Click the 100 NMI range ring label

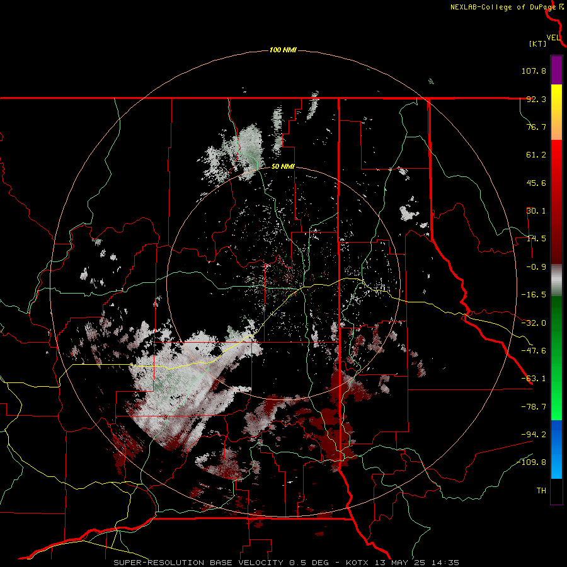pyautogui.click(x=283, y=50)
